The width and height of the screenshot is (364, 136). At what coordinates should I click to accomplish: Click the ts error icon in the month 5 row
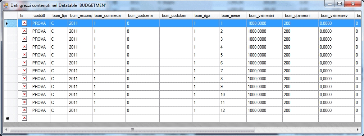pos(24,55)
